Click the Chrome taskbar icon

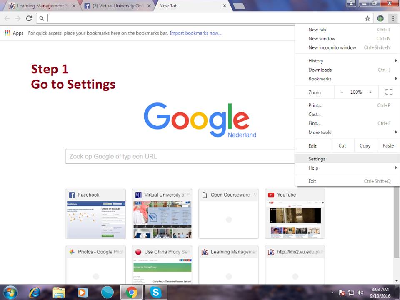(131, 292)
